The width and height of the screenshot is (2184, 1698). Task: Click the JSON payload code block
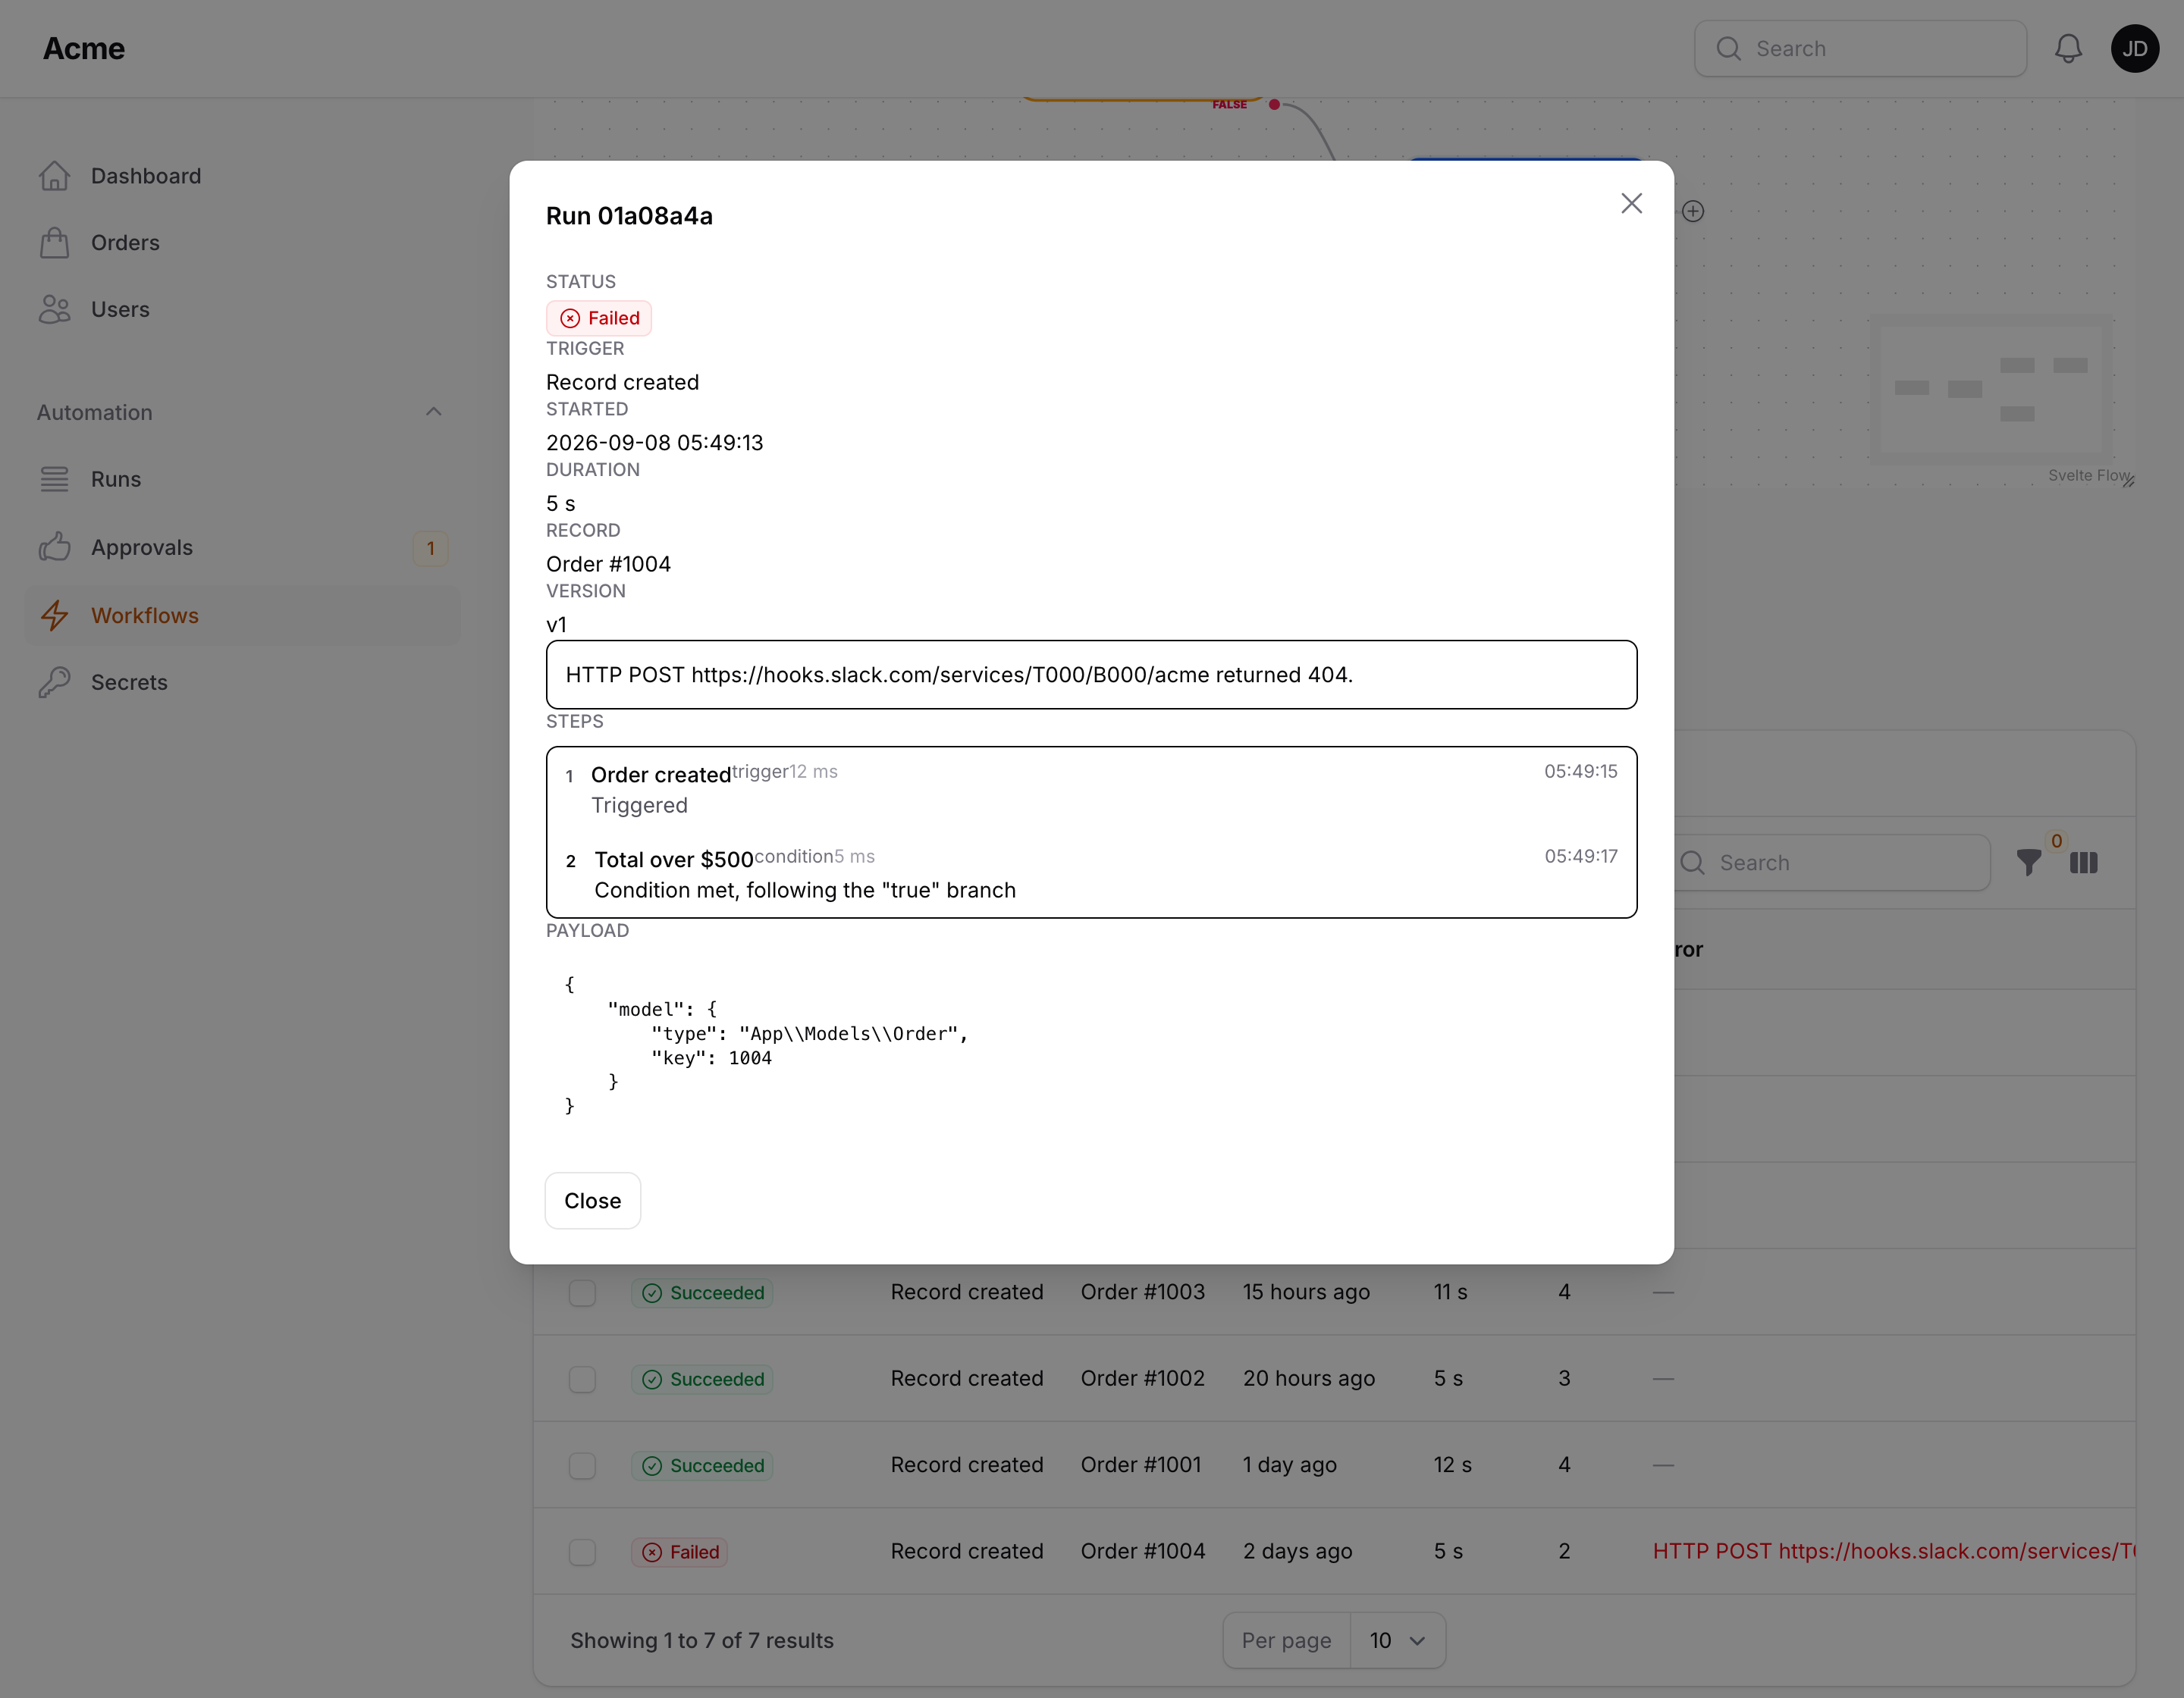click(1091, 1045)
